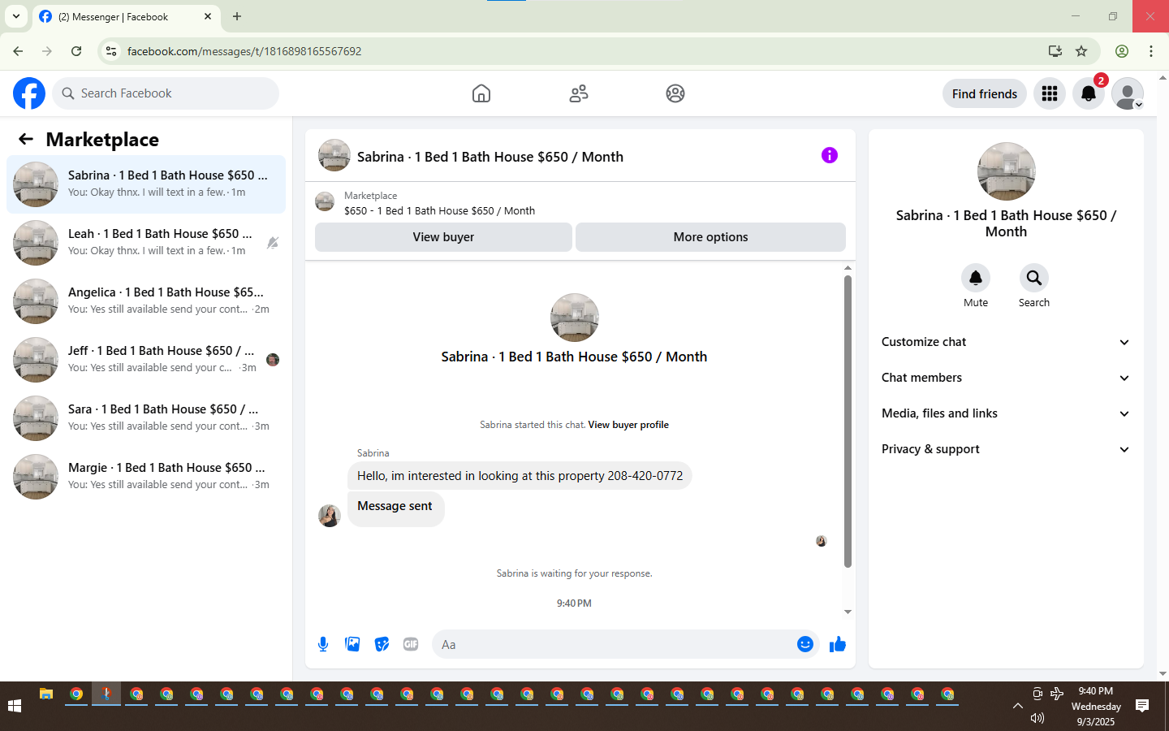
Task: Open the Angelica conversation
Action: coord(146,301)
